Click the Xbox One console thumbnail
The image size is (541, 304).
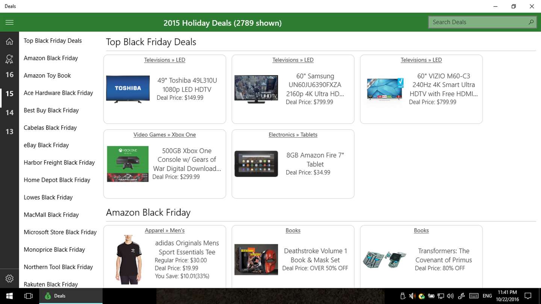pos(128,164)
